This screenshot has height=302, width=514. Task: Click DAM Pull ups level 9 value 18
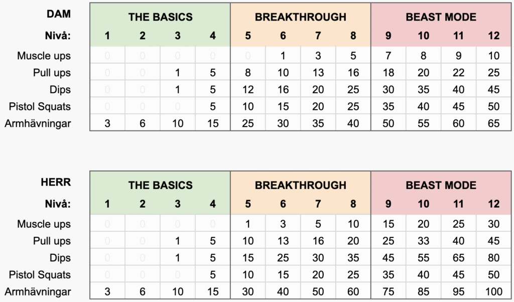pos(388,73)
